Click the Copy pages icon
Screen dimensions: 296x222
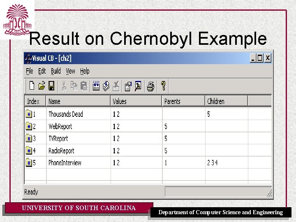tap(74, 86)
